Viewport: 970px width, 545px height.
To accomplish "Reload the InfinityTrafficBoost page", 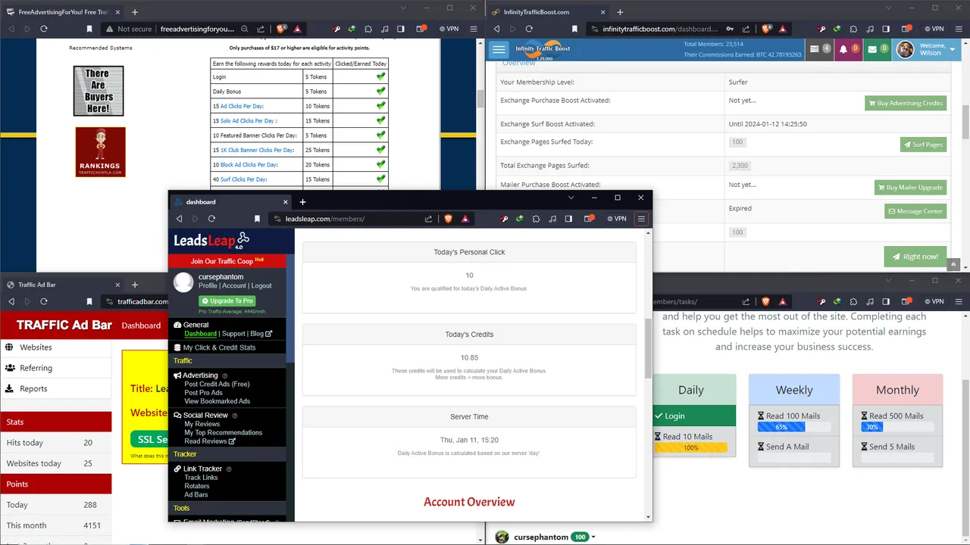I will point(529,29).
